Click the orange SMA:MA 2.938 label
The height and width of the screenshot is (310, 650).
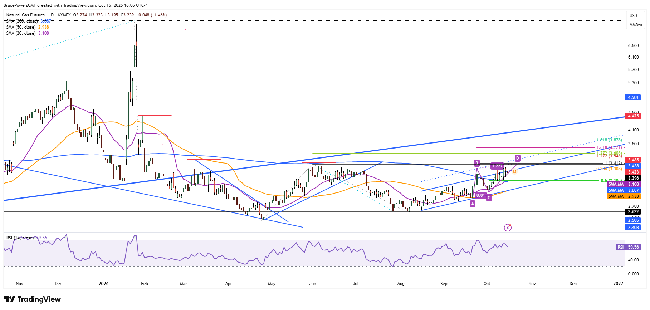(624, 196)
